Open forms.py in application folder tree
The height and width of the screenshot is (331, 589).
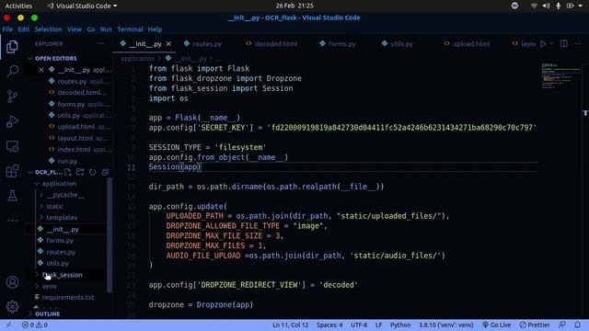(60, 241)
